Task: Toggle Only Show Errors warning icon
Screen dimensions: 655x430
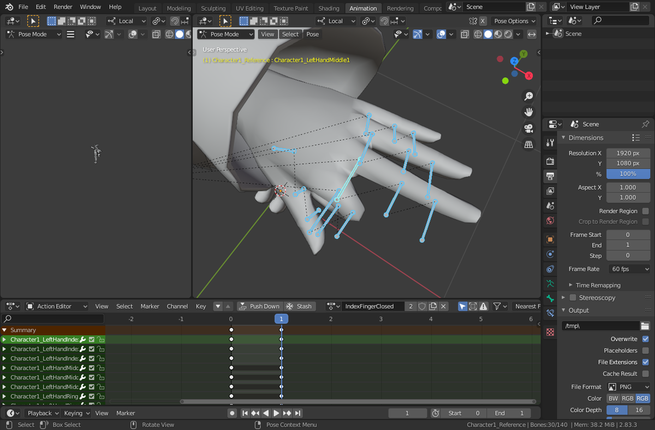Action: point(484,306)
